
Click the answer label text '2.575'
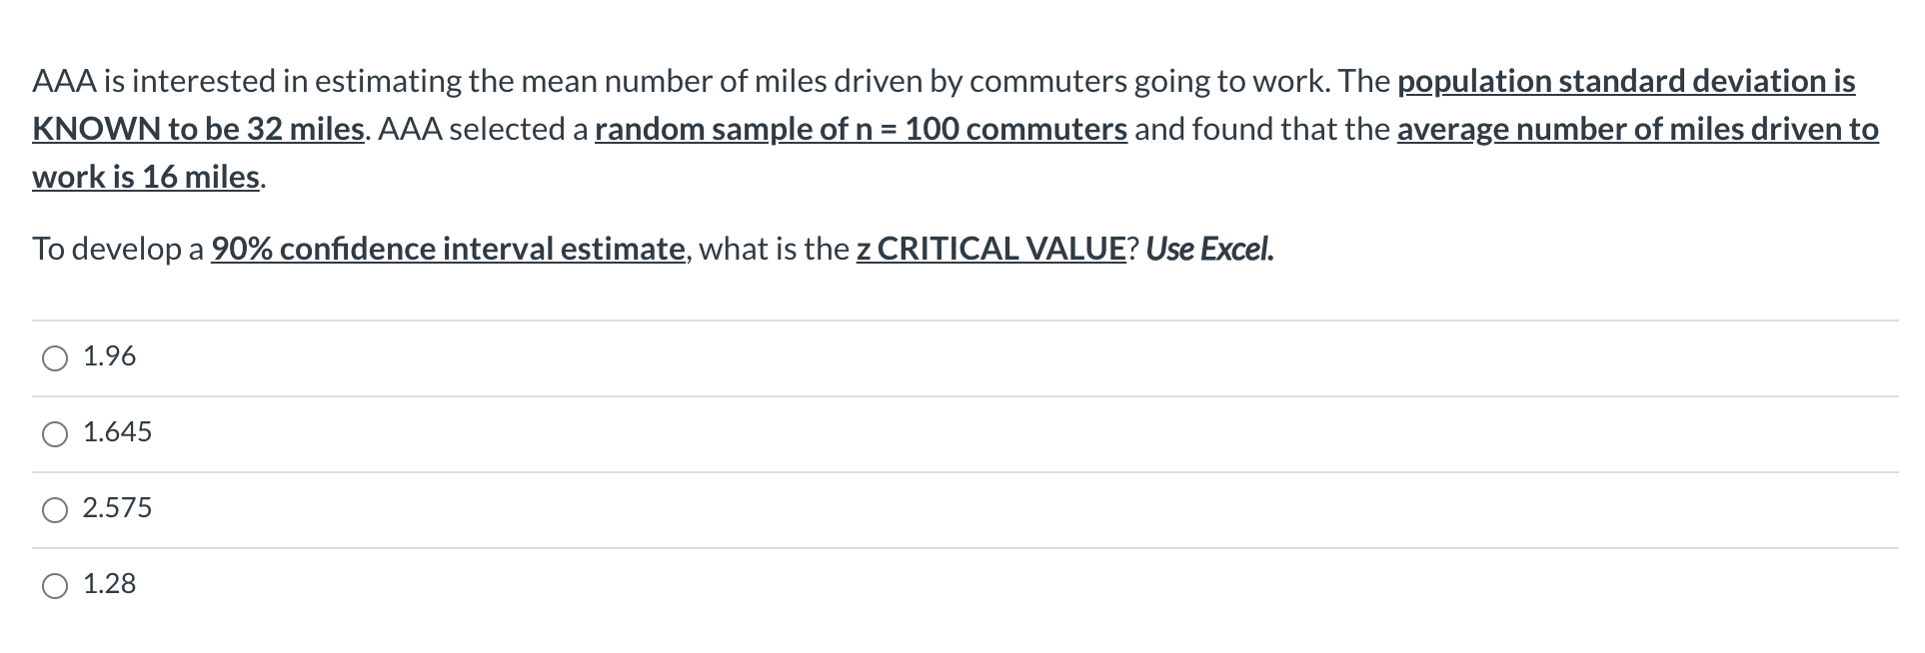click(118, 508)
